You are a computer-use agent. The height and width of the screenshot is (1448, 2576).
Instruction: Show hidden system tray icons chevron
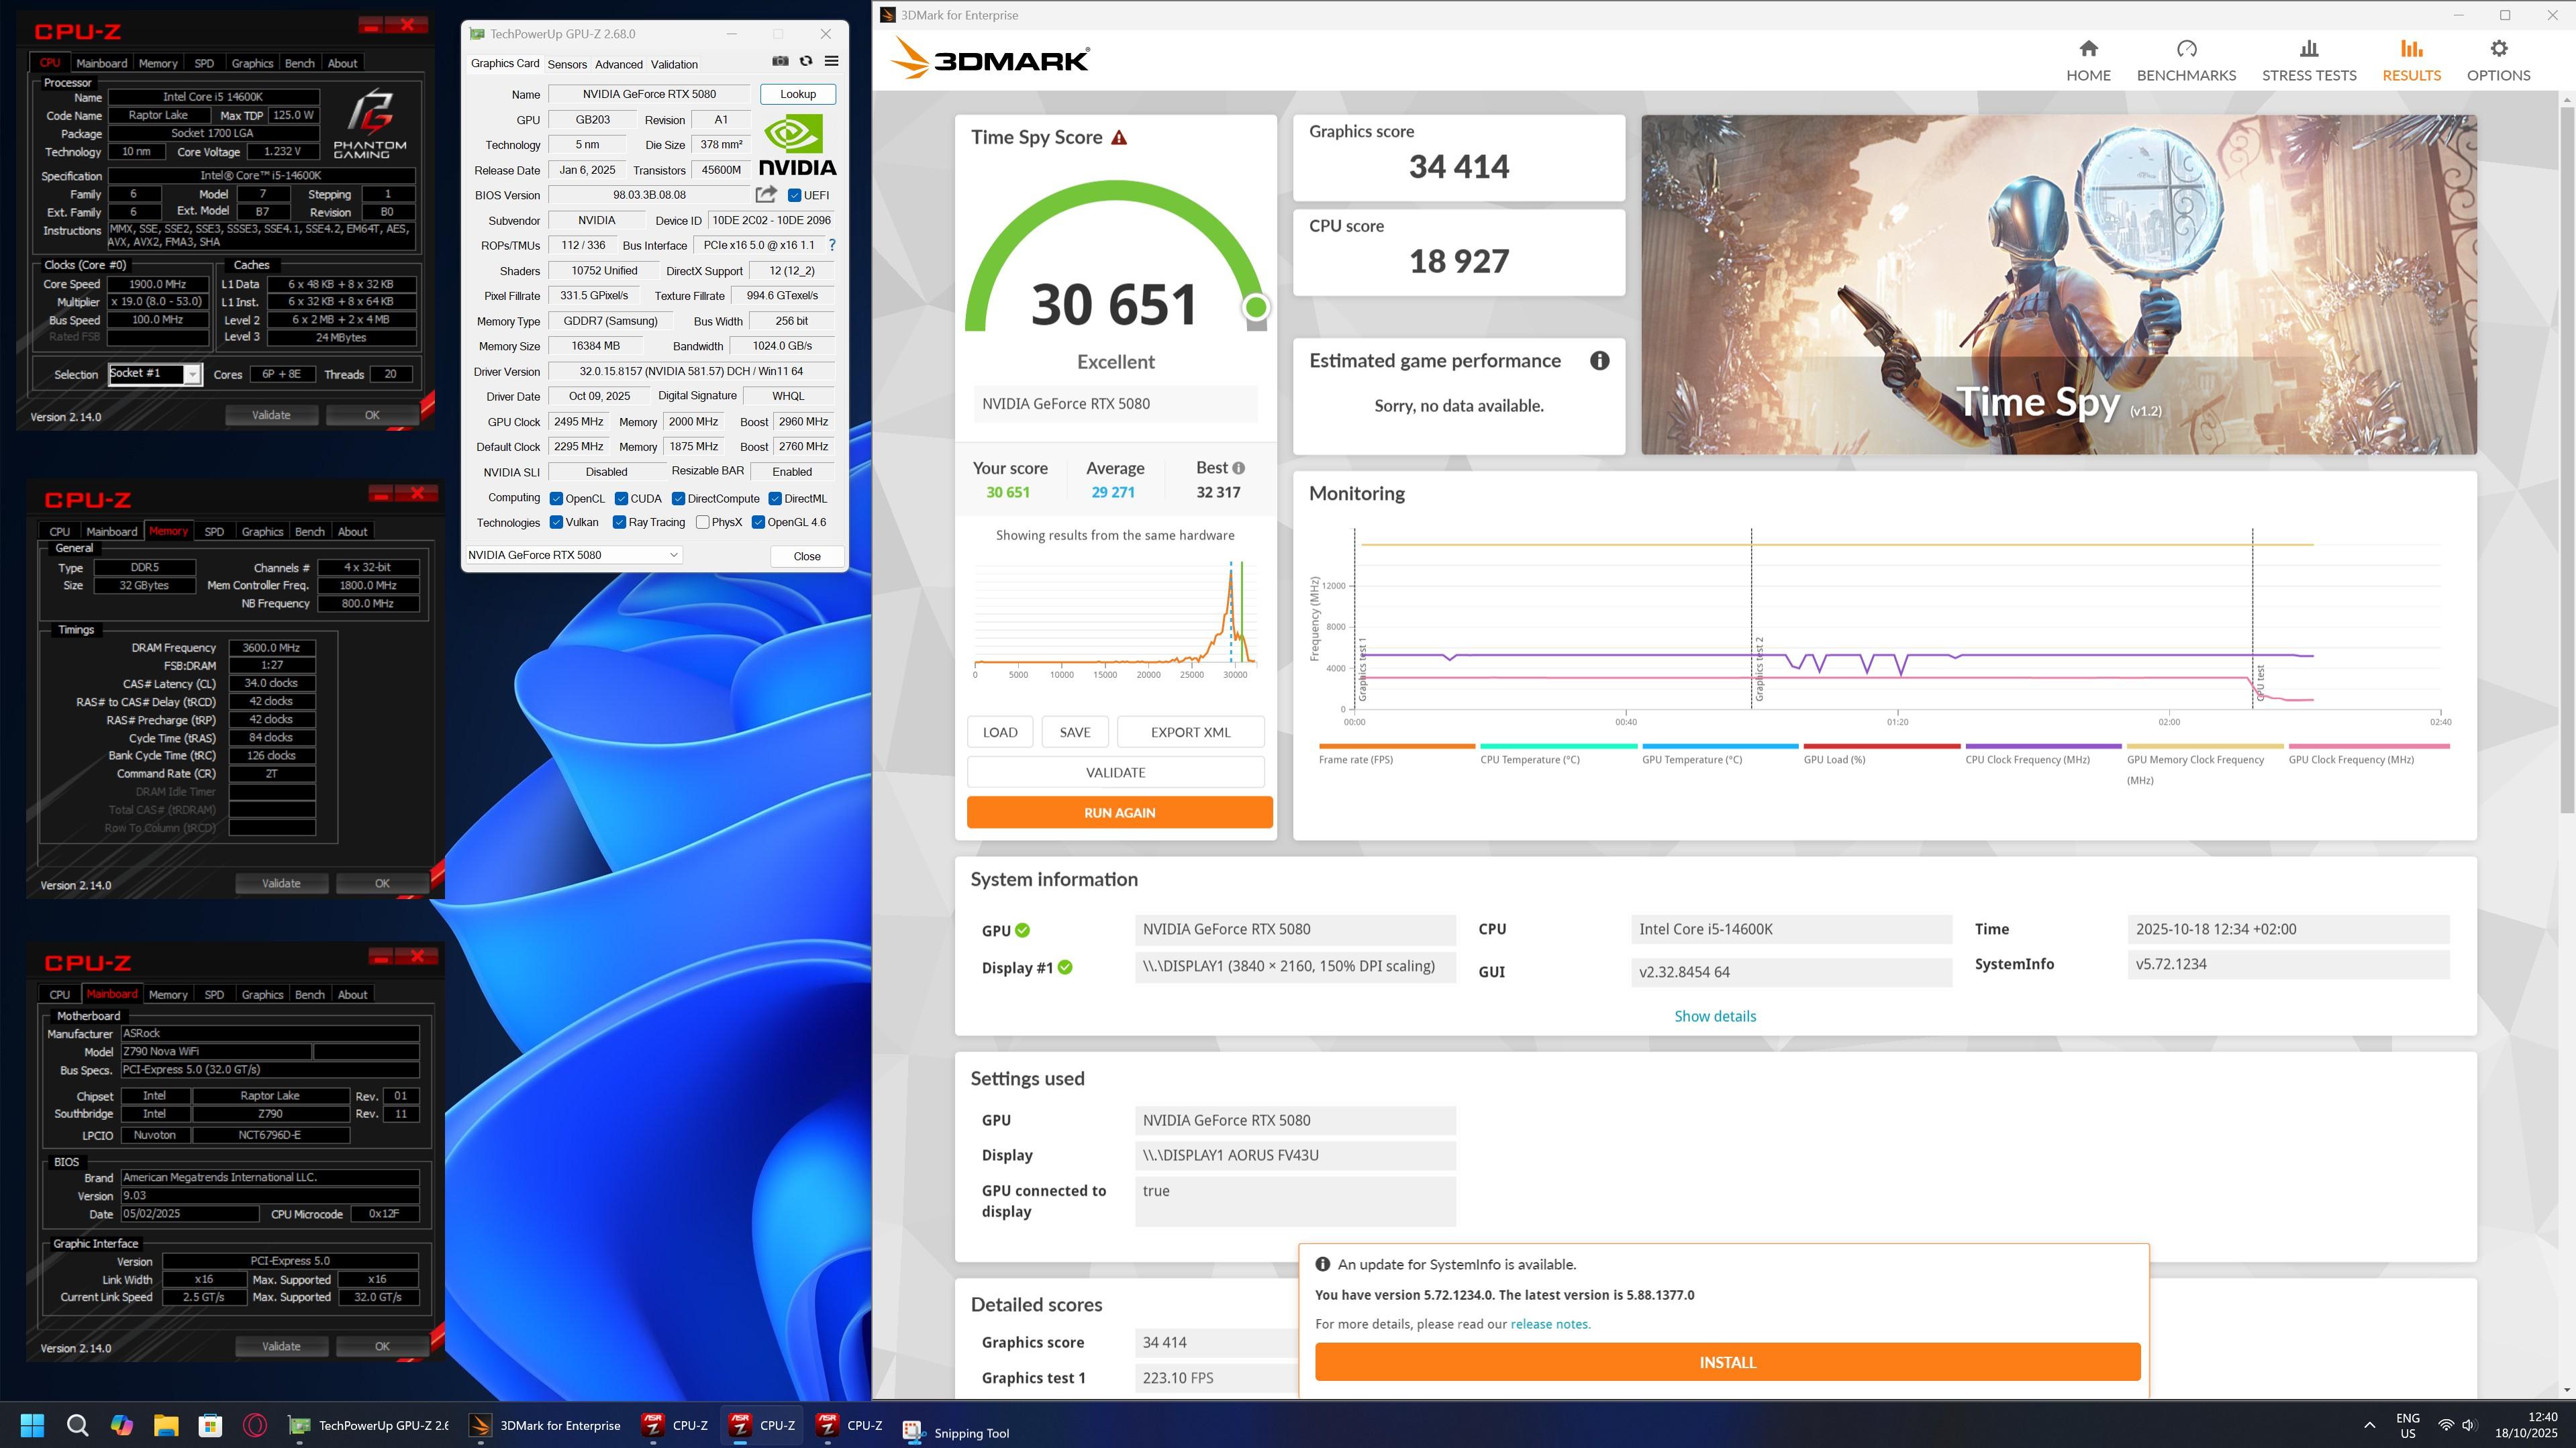point(2369,1425)
